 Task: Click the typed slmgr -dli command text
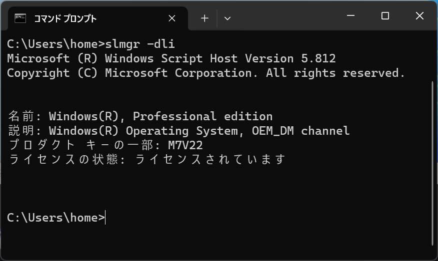click(140, 44)
